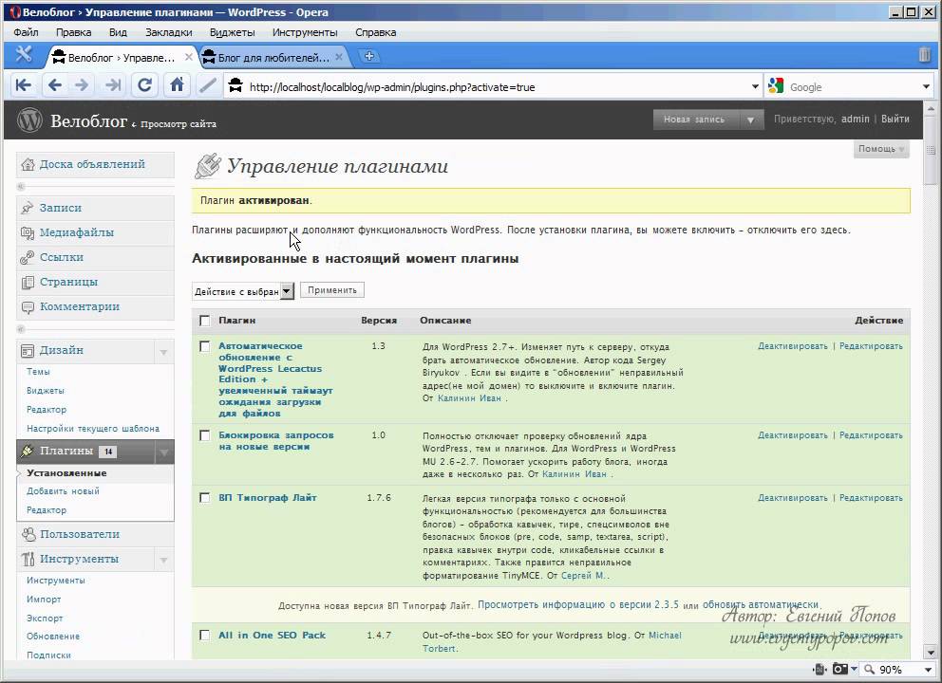
Task: Click the Применить button
Action: click(332, 290)
